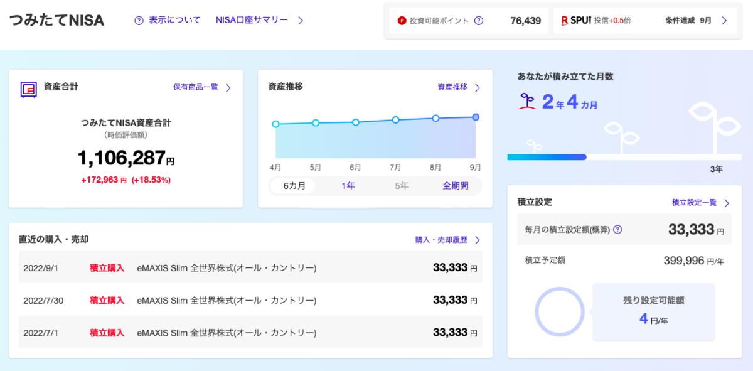Click the 2022/9/1 積立購入 row
The height and width of the screenshot is (371, 753).
pos(250,268)
